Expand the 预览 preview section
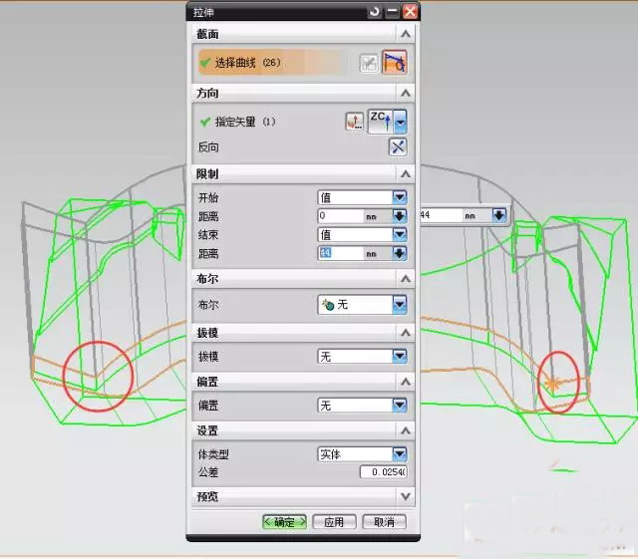Screen dimensions: 638x559 [x=406, y=495]
